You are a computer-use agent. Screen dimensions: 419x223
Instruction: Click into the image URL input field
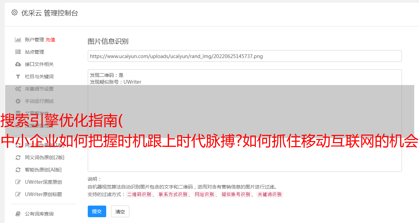[245, 56]
